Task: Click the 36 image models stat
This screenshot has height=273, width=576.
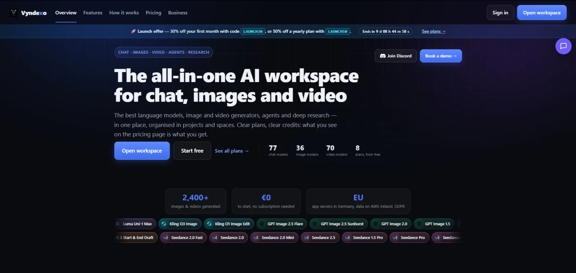Action: pos(307,151)
